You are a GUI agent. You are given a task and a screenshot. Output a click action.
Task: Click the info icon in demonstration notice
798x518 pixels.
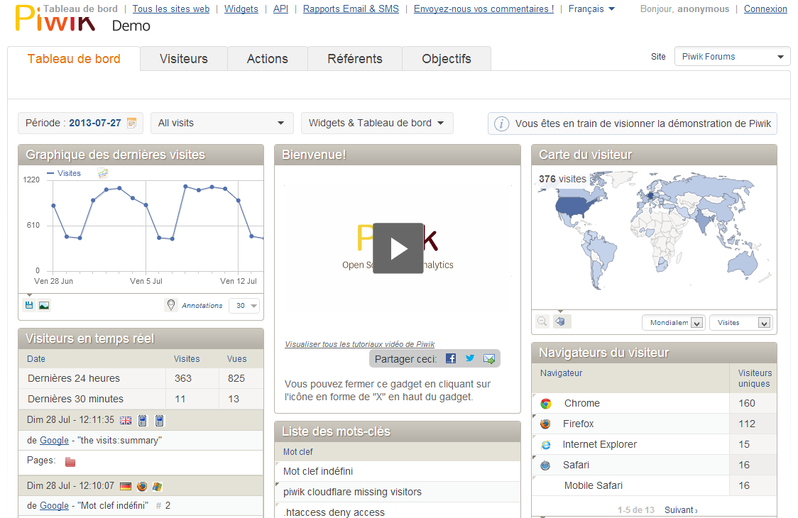tap(501, 123)
